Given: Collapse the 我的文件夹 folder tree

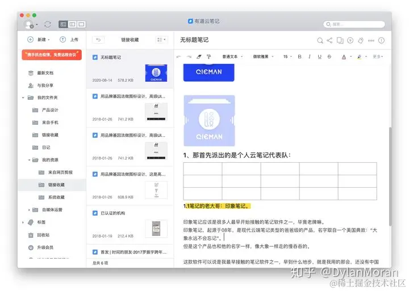Looking at the screenshot, I should pyautogui.click(x=23, y=98).
